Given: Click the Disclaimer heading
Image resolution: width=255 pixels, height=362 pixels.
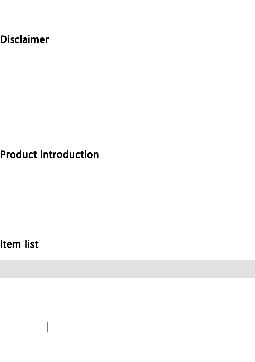Looking at the screenshot, I should tap(24, 40).
